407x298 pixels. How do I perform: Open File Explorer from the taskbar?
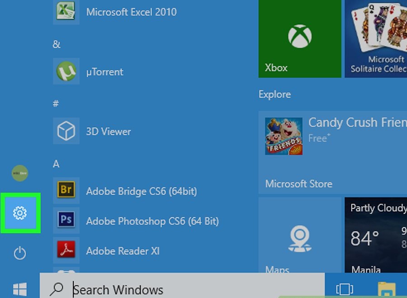point(387,289)
